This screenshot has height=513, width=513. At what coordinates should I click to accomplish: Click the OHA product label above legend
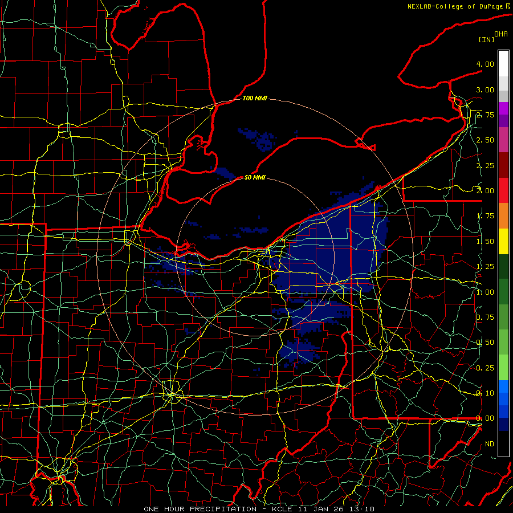click(501, 34)
